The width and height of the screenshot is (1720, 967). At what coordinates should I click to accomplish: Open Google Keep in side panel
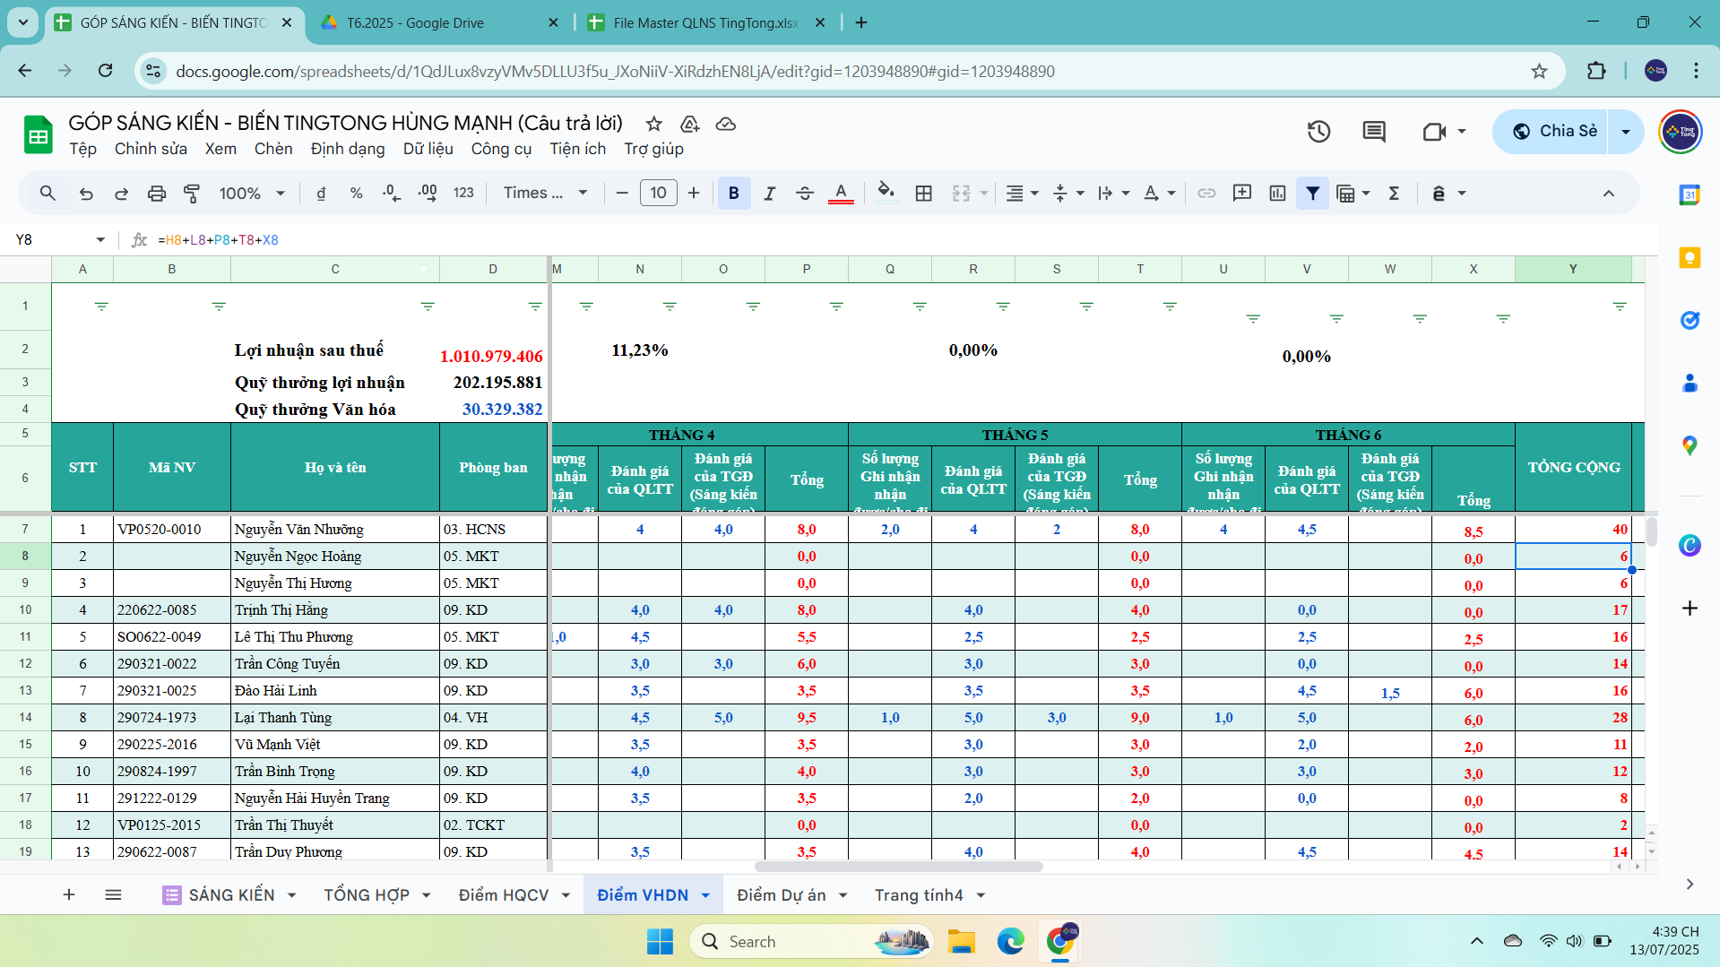[x=1690, y=258]
